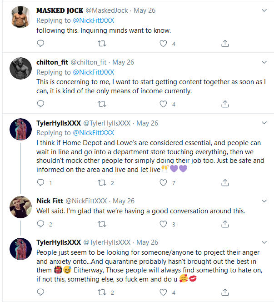Open dropdown chevron on MASKED JOCK's tweet
The image size is (274, 302).
264,10
